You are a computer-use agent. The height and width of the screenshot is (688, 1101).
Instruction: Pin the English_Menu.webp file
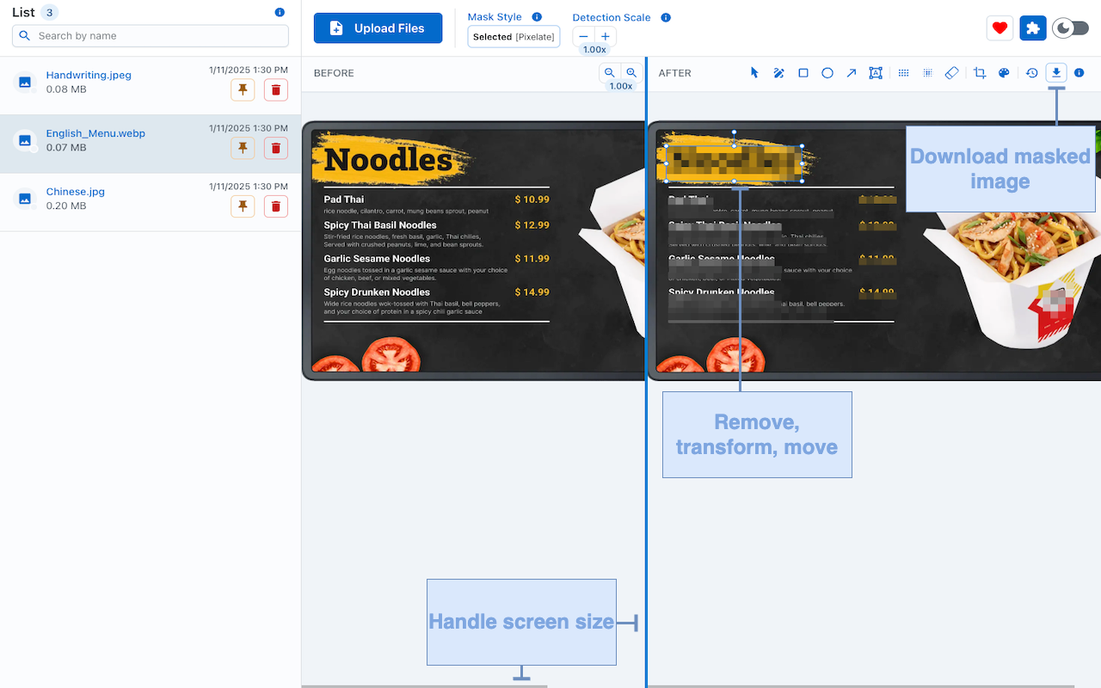pos(243,149)
